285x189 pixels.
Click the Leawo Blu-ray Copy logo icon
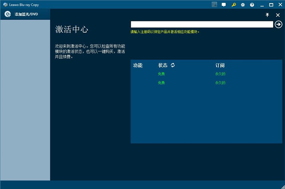point(5,5)
